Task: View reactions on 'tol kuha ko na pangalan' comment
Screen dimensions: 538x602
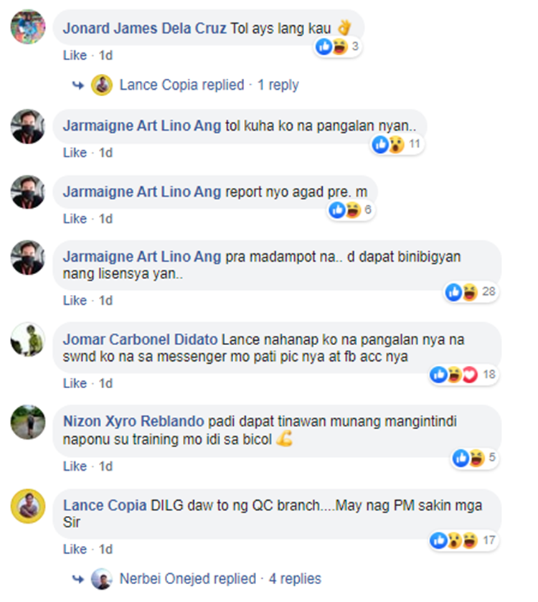Action: click(x=397, y=144)
